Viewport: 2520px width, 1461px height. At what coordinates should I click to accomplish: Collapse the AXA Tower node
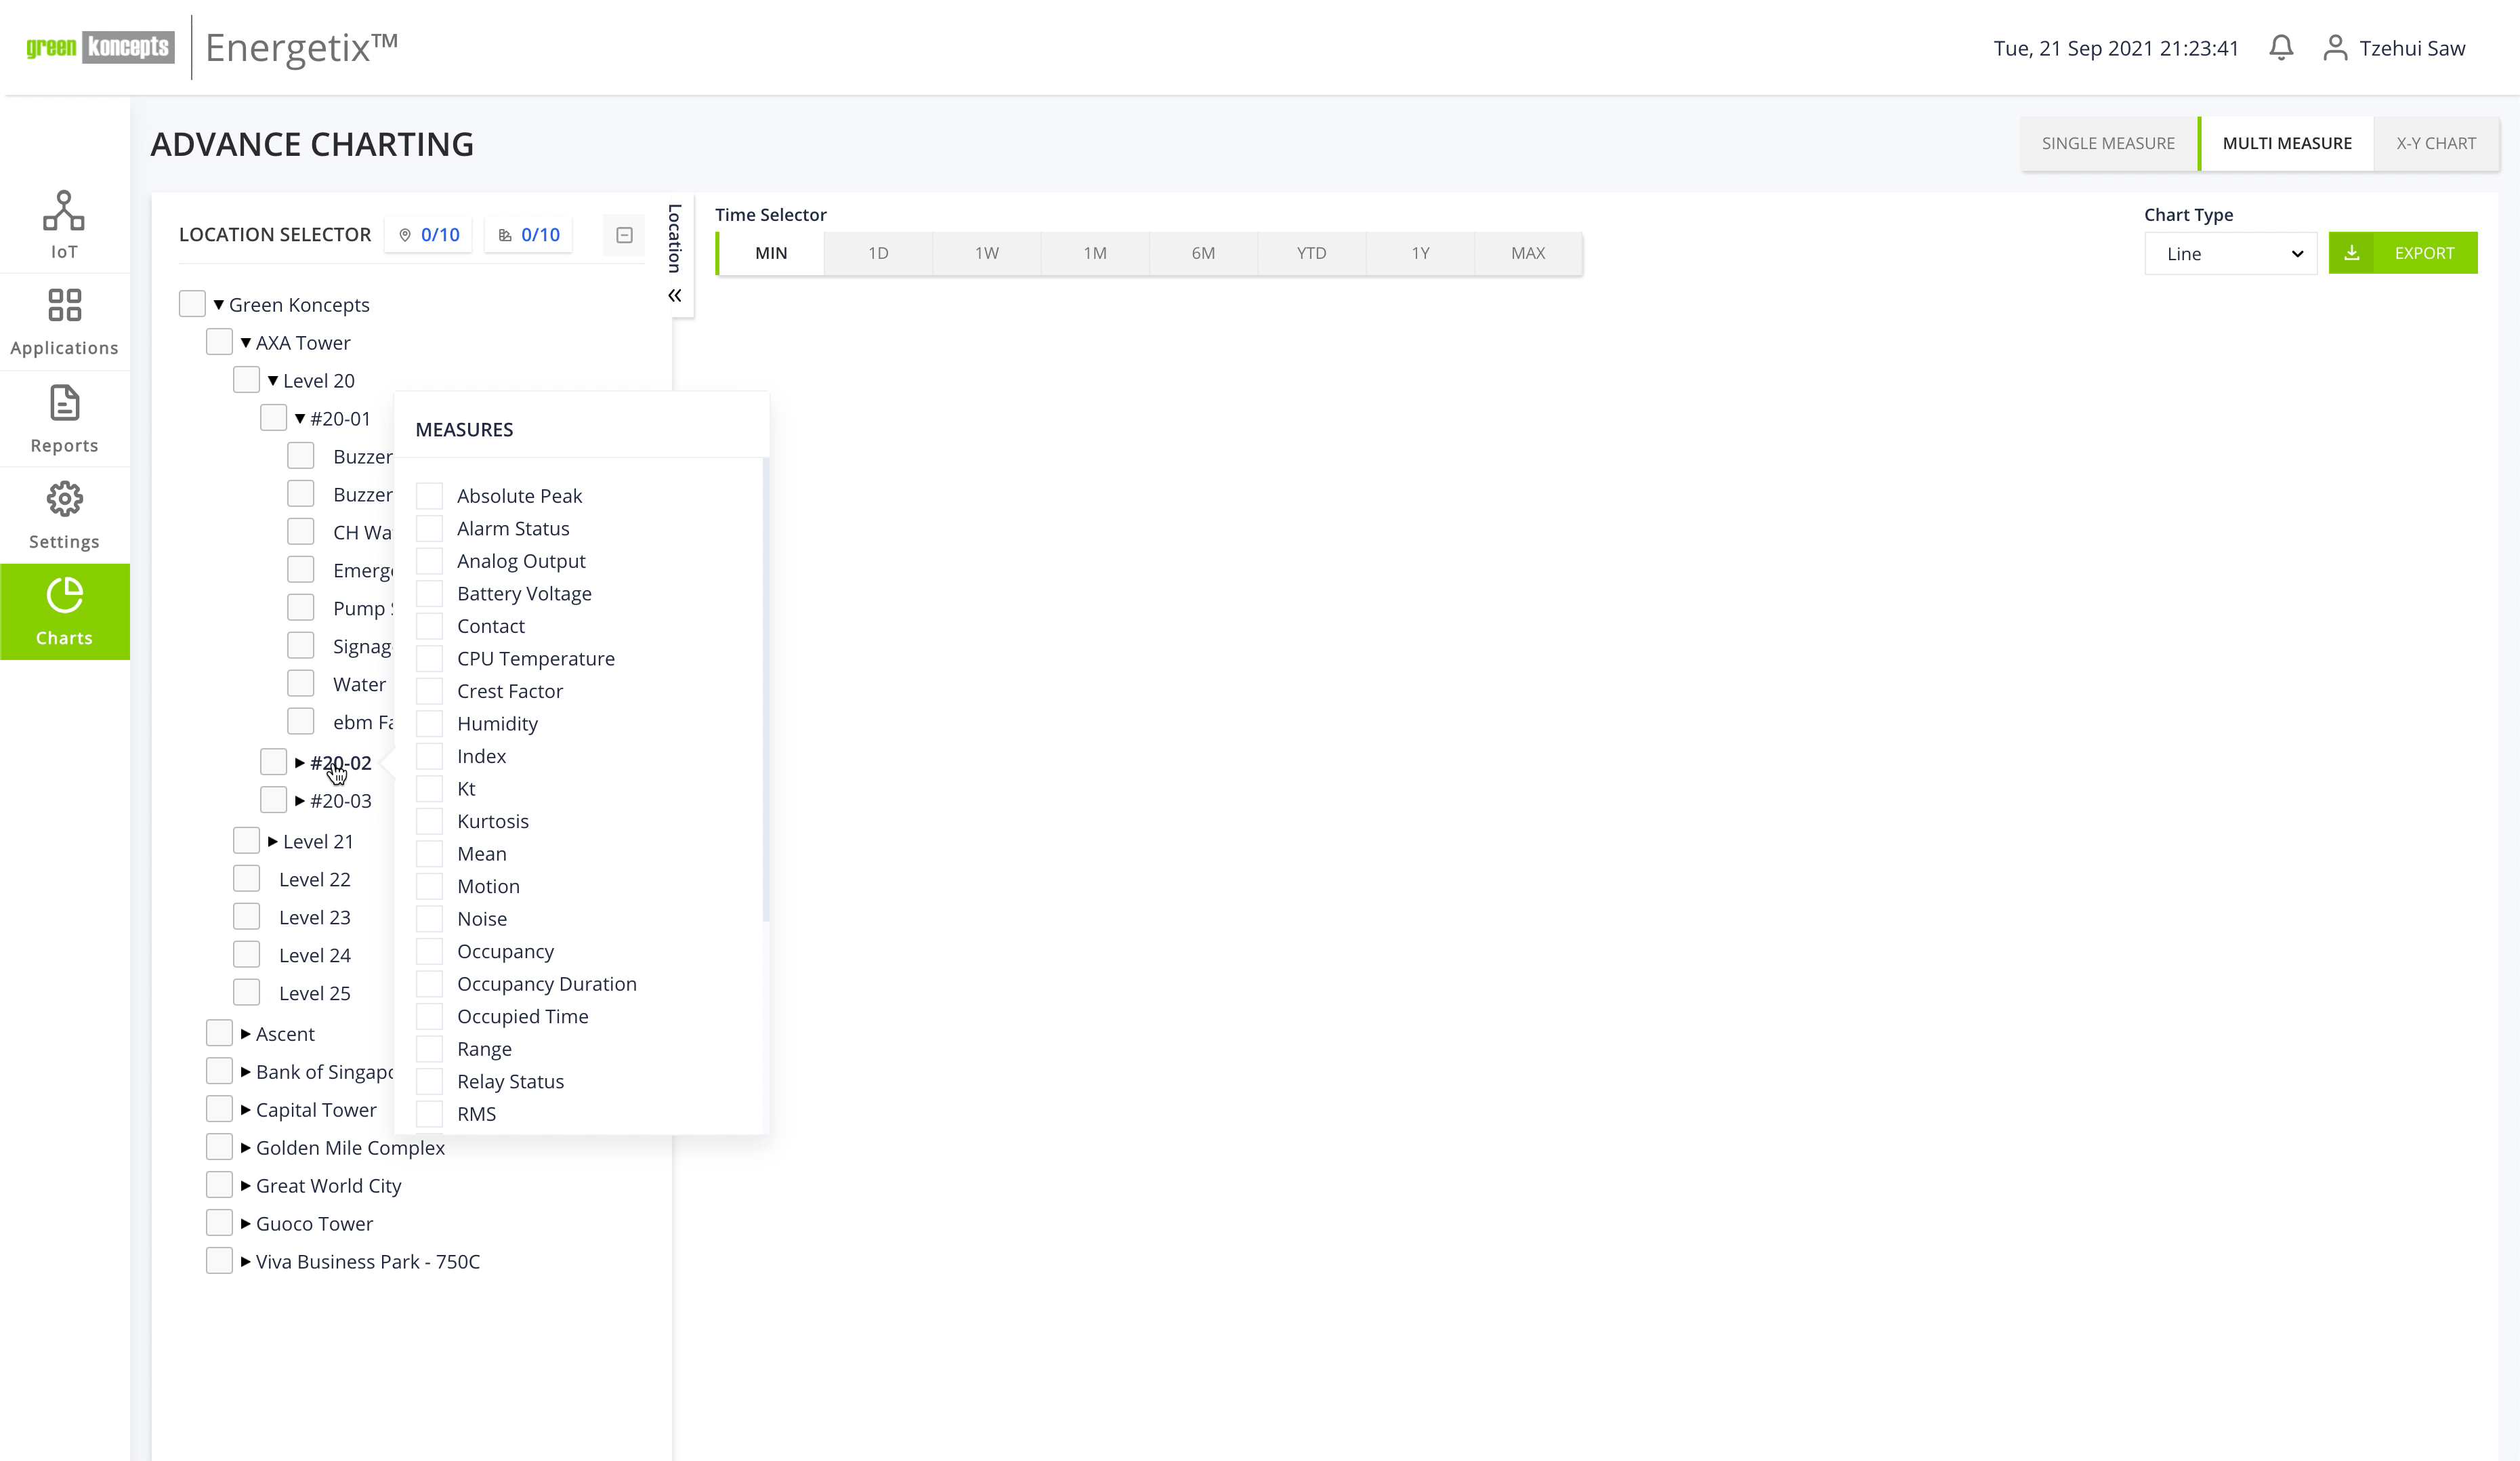pyautogui.click(x=245, y=343)
